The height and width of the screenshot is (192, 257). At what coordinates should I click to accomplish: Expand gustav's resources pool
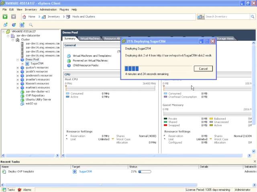(x=18, y=68)
